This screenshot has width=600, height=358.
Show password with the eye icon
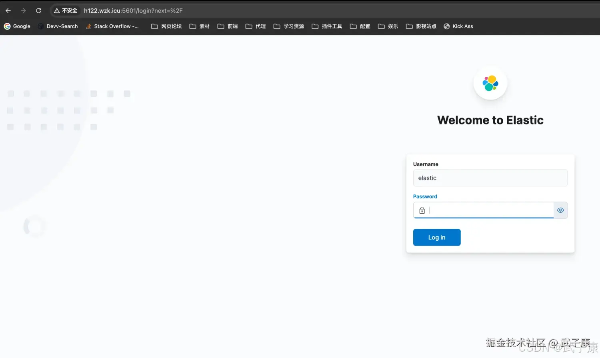pos(560,210)
